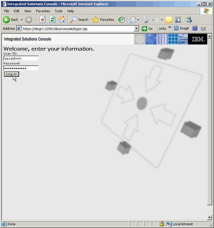The image size is (214, 228).
Task: Click the Search toolbar button
Action: pyautogui.click(x=79, y=20)
